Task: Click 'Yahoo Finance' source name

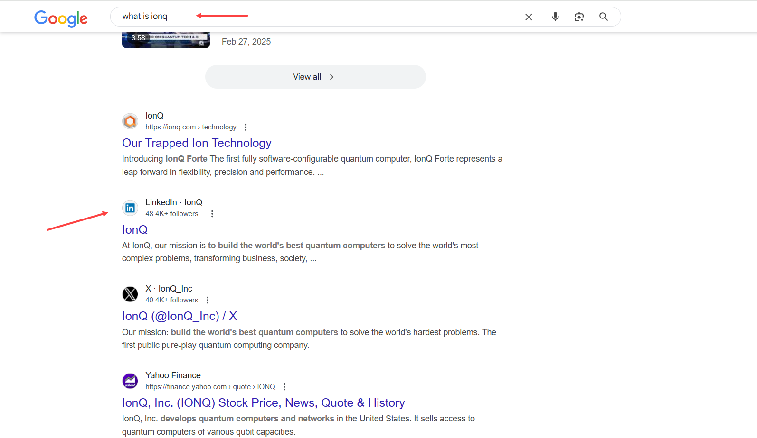Action: coord(173,375)
